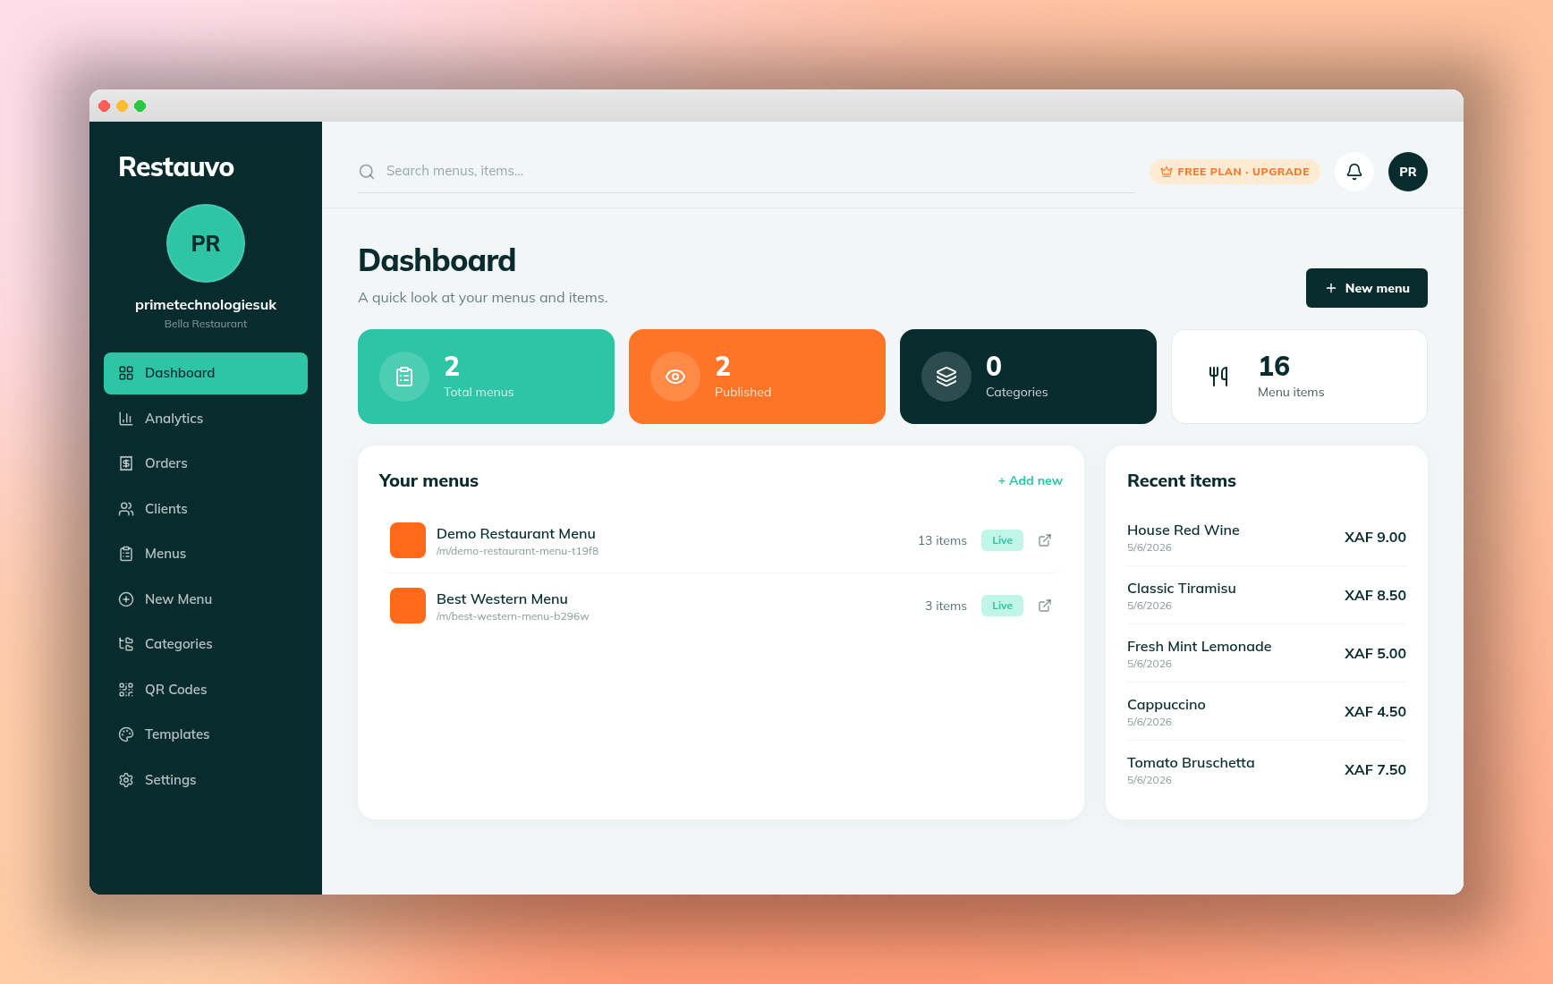Click the XAF 9.00 price
This screenshot has height=984, width=1553.
[1375, 538]
